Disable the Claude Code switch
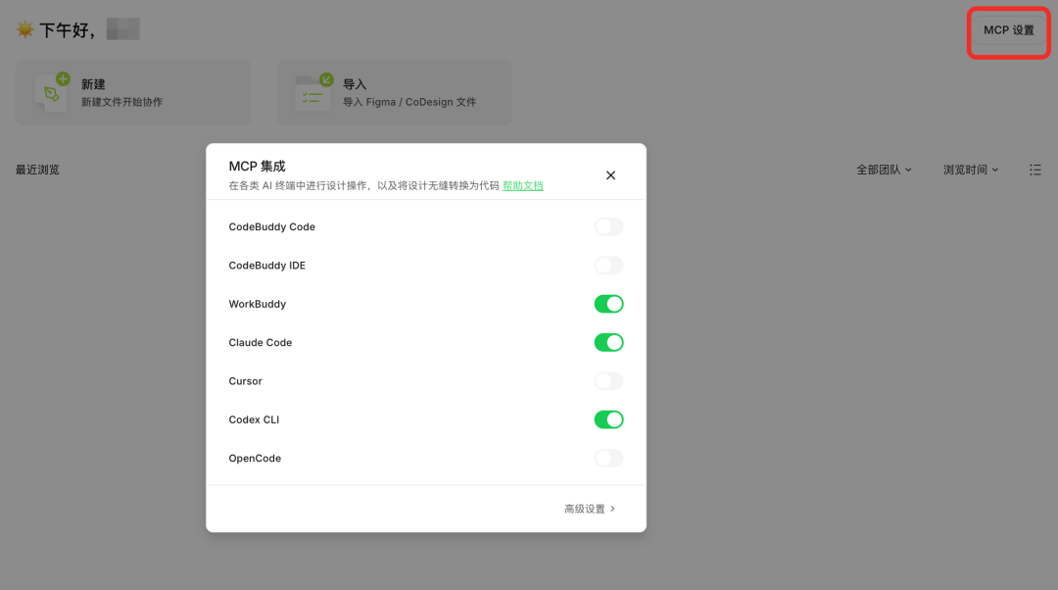The width and height of the screenshot is (1058, 590). click(x=608, y=342)
